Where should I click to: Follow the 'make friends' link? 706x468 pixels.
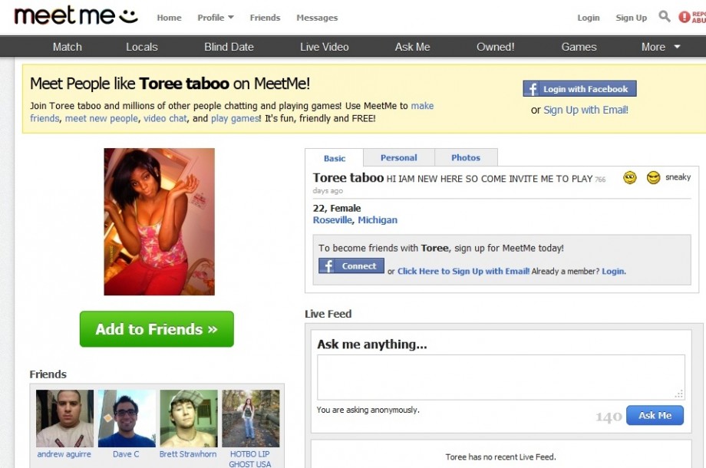pyautogui.click(x=232, y=112)
